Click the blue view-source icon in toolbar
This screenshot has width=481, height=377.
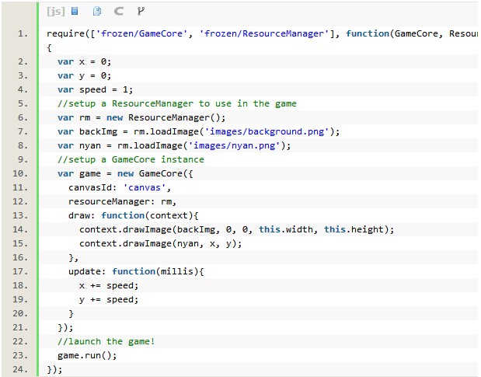point(75,12)
